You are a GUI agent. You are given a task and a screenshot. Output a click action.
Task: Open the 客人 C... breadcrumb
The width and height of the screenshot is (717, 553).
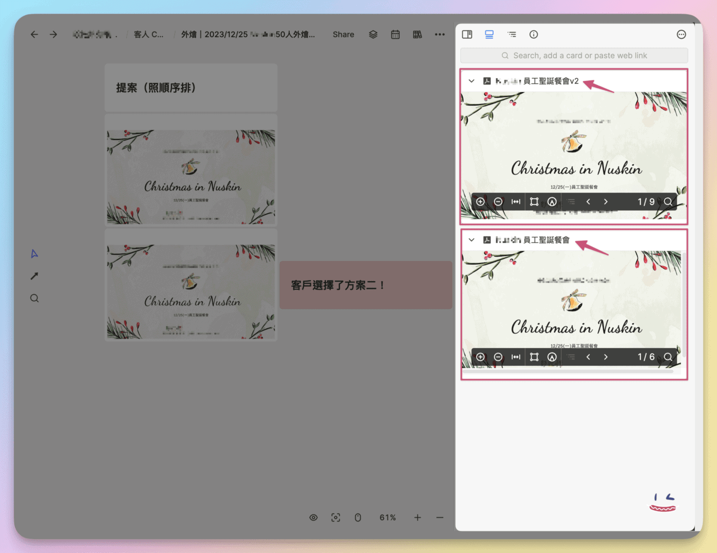click(x=148, y=34)
